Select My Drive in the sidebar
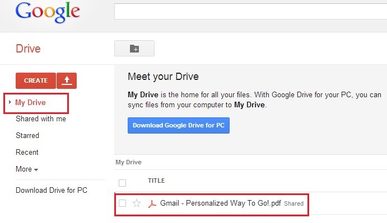 tap(30, 102)
